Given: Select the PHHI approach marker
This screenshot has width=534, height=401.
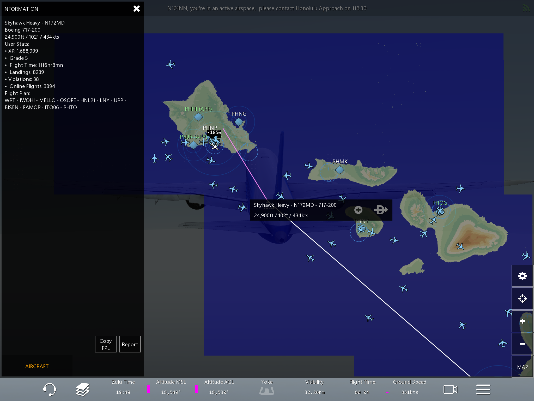Looking at the screenshot, I should [x=198, y=117].
